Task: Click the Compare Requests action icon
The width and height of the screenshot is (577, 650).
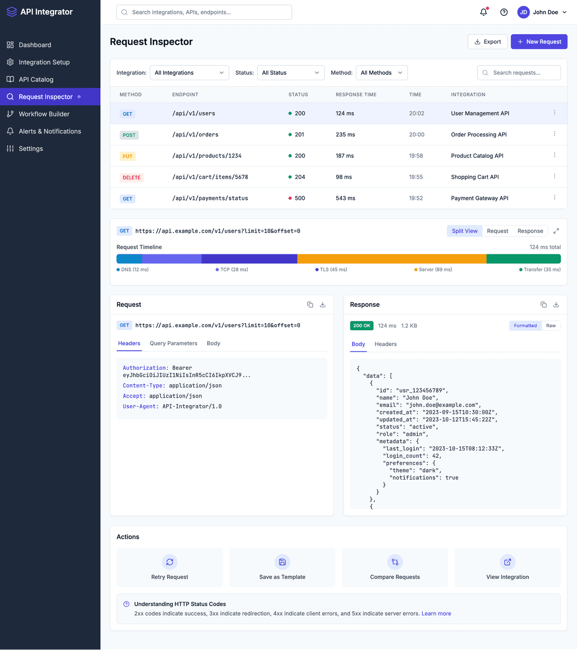Action: click(394, 562)
